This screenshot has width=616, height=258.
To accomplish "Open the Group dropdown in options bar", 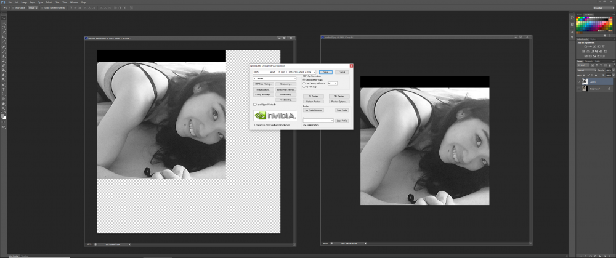I will 33,7.
